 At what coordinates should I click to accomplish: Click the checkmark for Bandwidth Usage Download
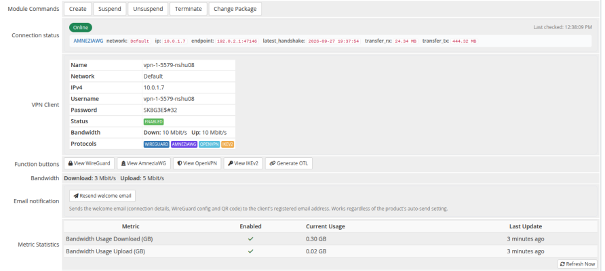(x=250, y=239)
